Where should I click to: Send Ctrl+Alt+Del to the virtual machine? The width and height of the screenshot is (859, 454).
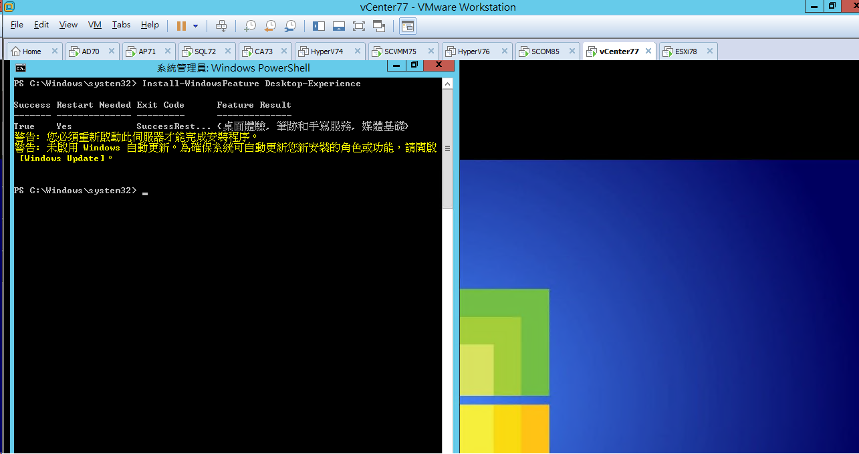coord(221,26)
